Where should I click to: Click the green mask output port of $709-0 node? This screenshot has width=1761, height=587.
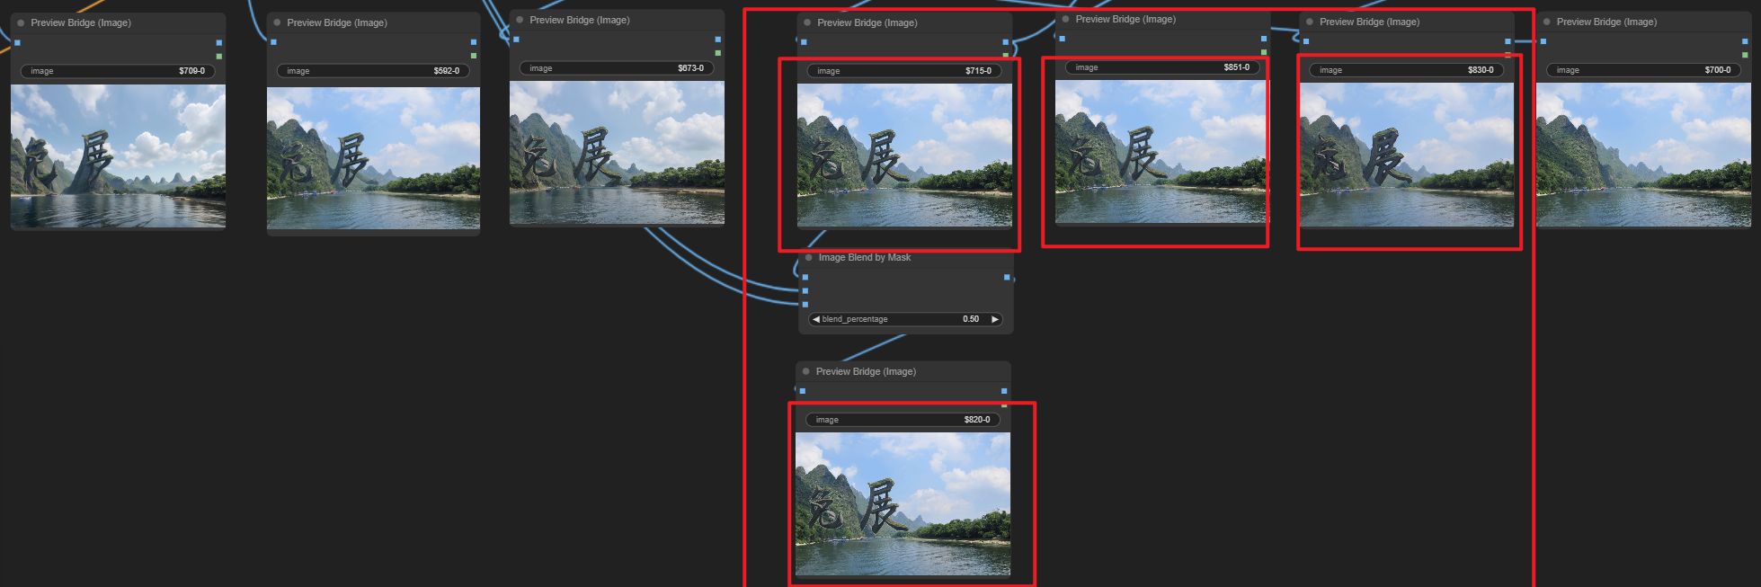click(x=219, y=57)
